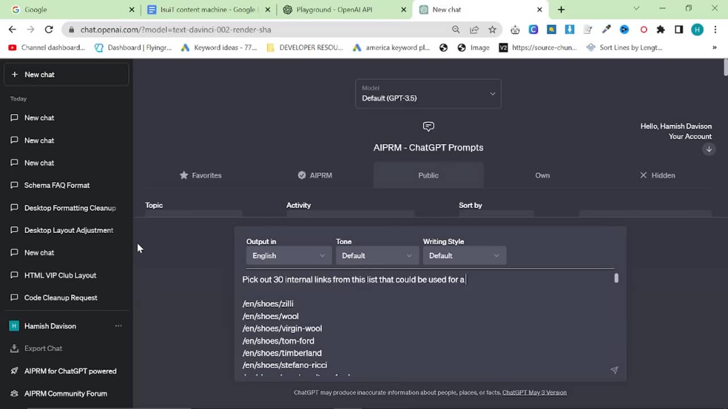The width and height of the screenshot is (728, 409).
Task: Open the browser side panel icon
Action: (679, 30)
